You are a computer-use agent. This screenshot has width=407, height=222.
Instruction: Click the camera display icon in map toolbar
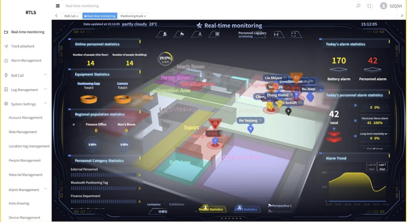182,34
